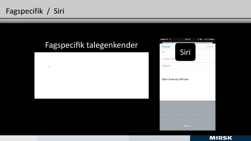The image size is (251, 141).
Task: Select the "Fagspecifik talegenkender" heading
Action: [92, 45]
